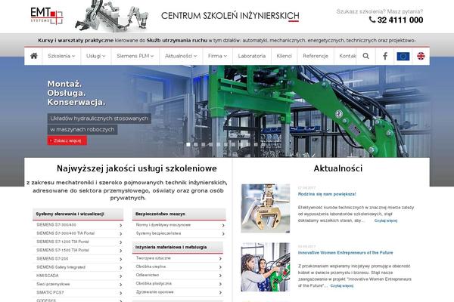This screenshot has width=454, height=302.
Task: Click Centrum Szkoleń Inżynierskich title
Action: pyautogui.click(x=230, y=16)
